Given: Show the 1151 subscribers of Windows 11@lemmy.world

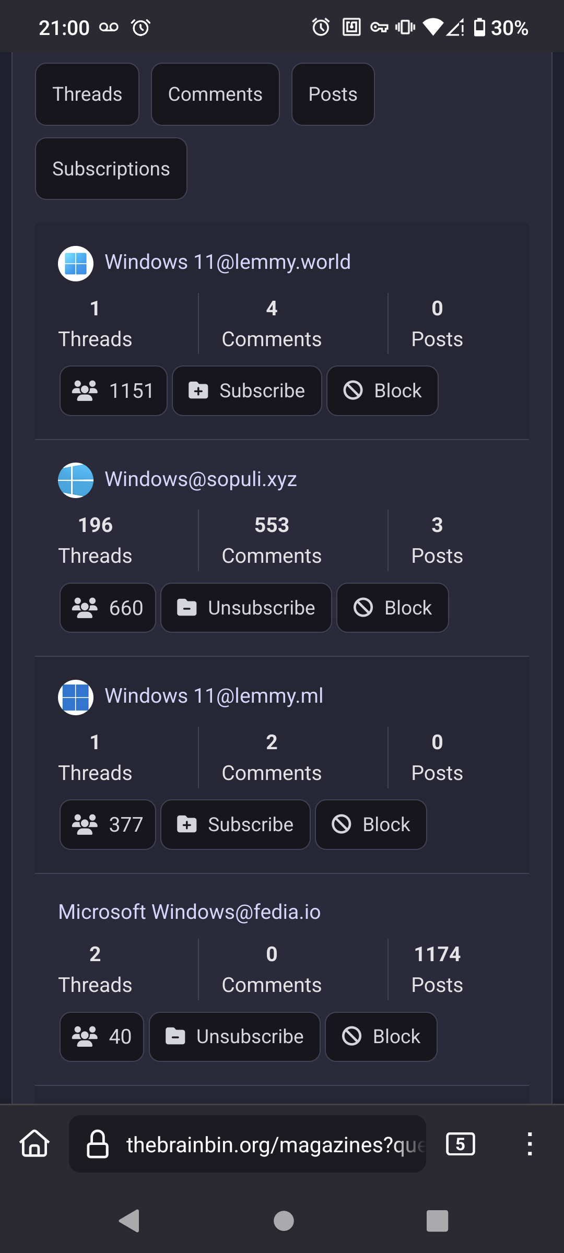Looking at the screenshot, I should 113,391.
